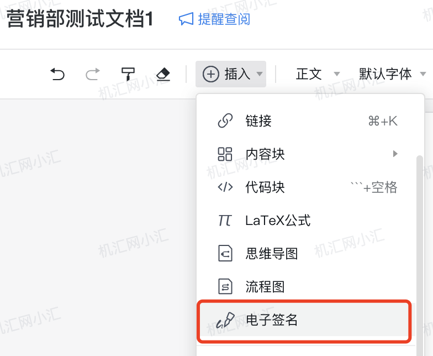Select the format painter tool
Screen dimensions: 433x356
click(128, 74)
